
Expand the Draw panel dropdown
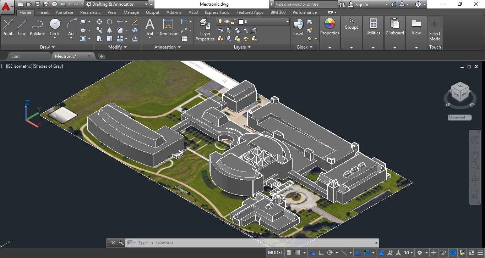[x=48, y=47]
